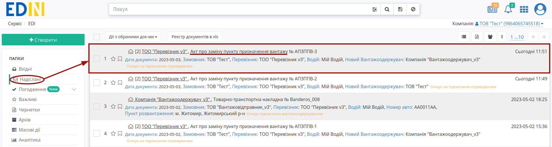Open the apps grid menu

tap(524, 9)
